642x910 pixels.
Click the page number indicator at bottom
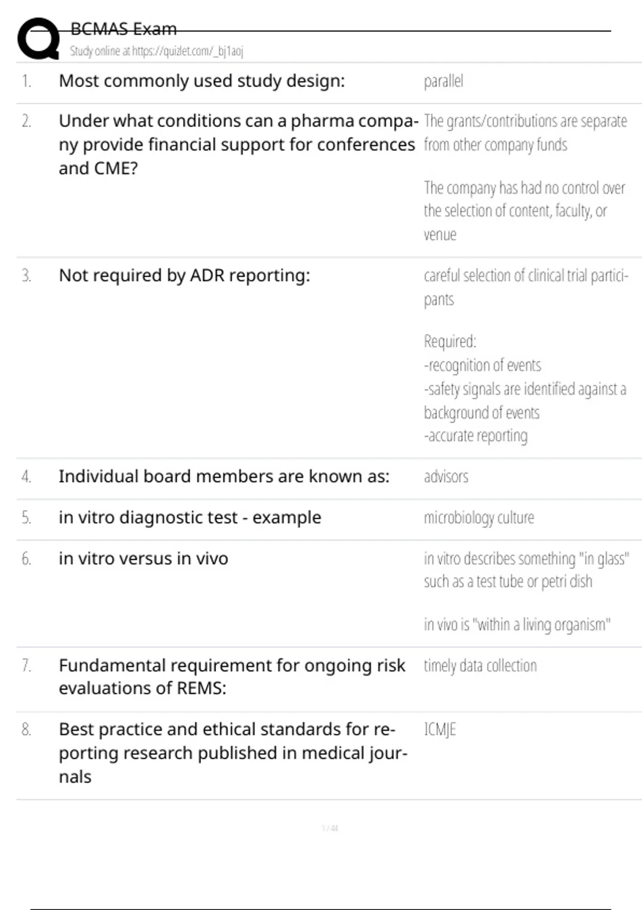[330, 828]
